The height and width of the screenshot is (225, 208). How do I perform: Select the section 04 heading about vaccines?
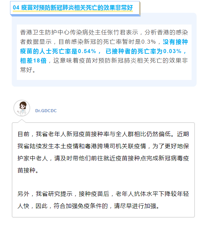tap(73, 8)
